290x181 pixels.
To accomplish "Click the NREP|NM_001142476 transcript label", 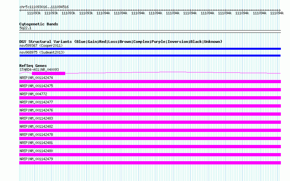I will 36,110.
